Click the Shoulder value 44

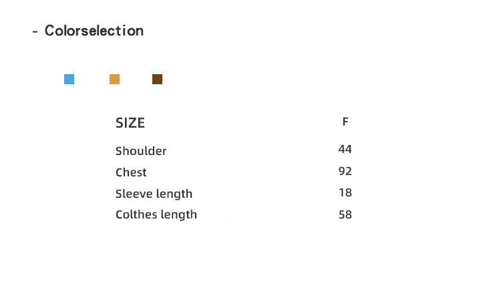pyautogui.click(x=345, y=149)
